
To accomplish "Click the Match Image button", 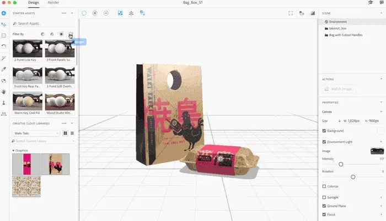I will point(339,89).
